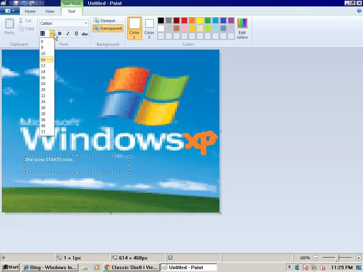
Task: Pick the black color swatch
Action: tap(161, 20)
